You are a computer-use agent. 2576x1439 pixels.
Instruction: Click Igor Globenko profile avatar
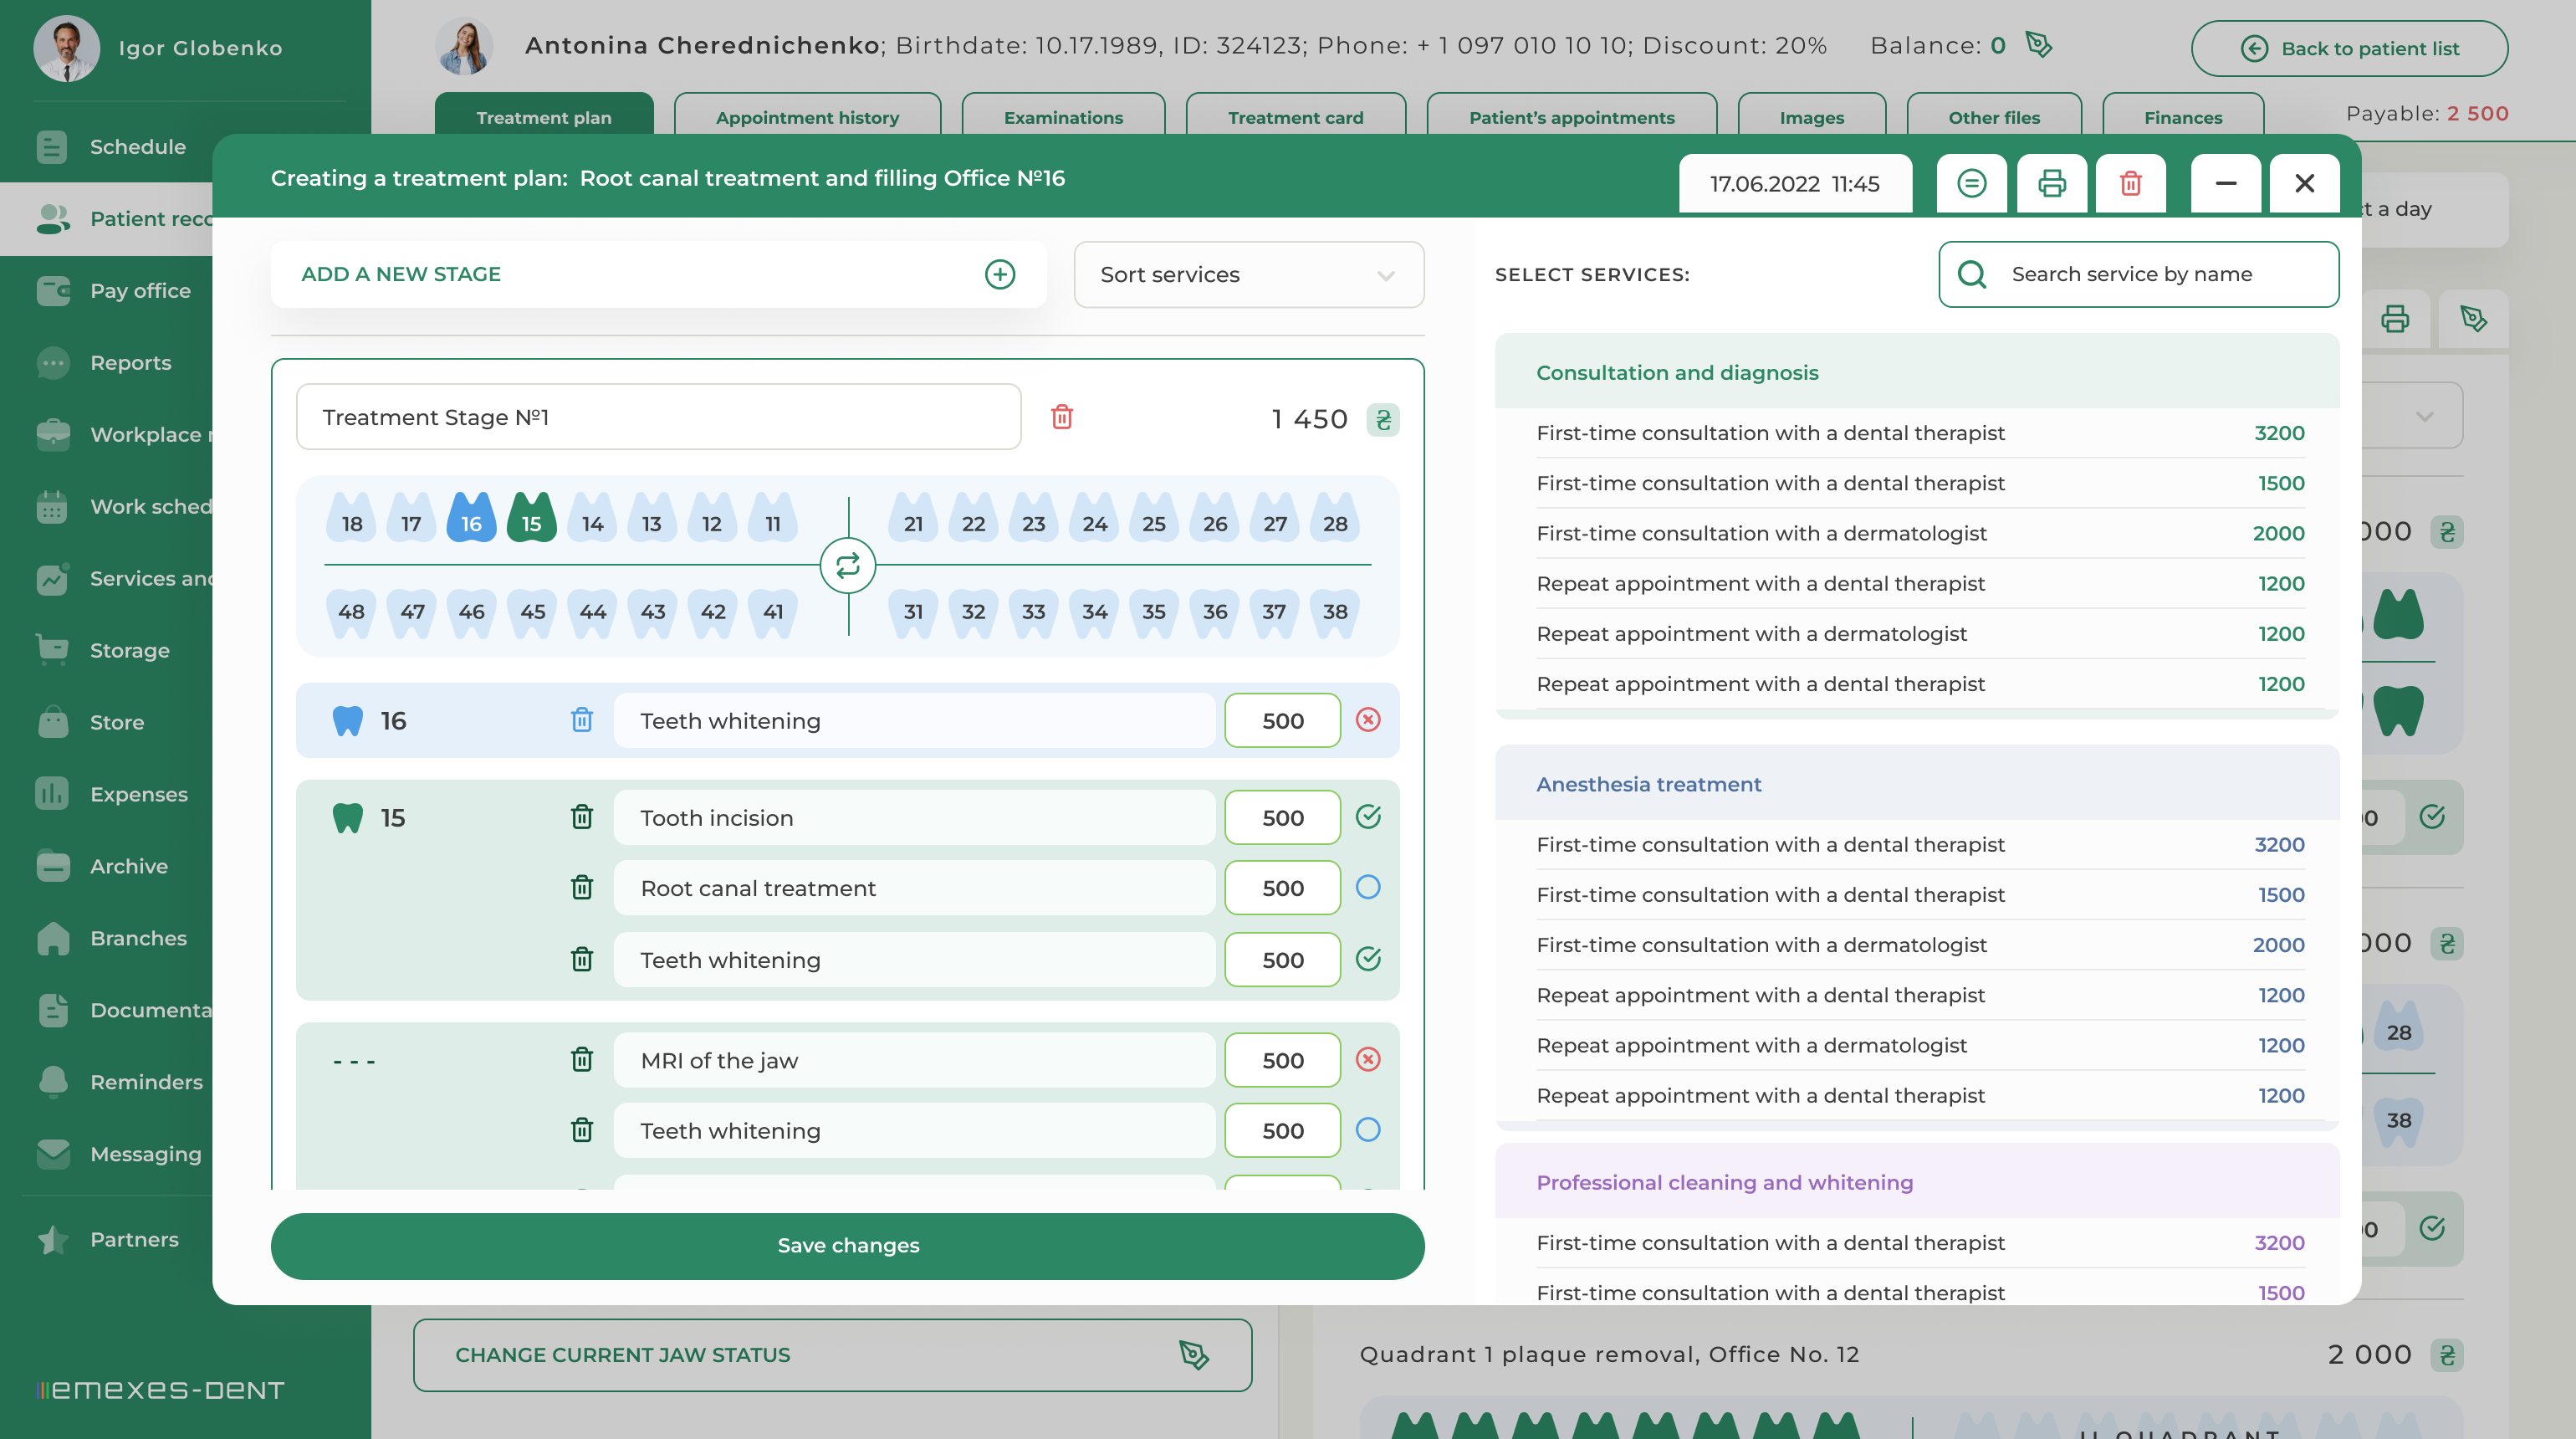point(66,48)
